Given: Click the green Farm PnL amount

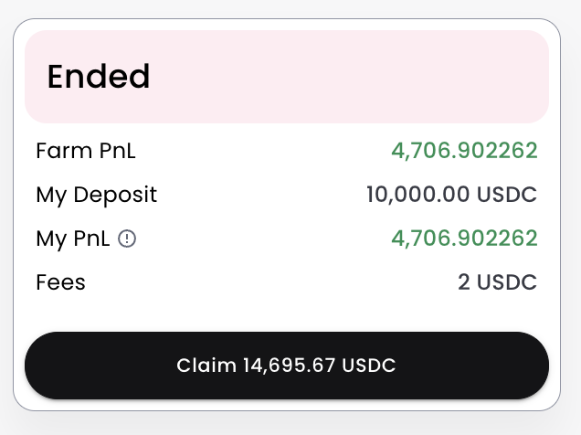Looking at the screenshot, I should (464, 151).
